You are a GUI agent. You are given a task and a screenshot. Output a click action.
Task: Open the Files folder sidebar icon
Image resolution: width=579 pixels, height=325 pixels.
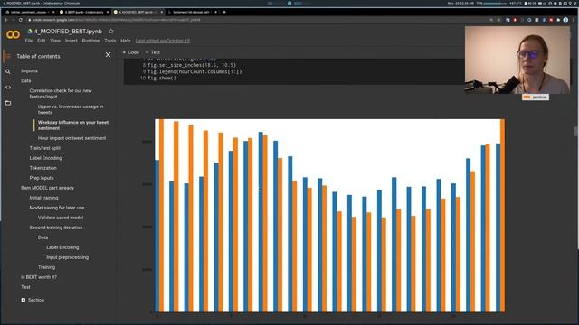pyautogui.click(x=8, y=103)
